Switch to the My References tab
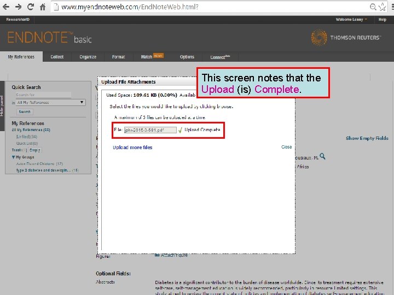Screen dimensions: 394x295 pos(21,57)
